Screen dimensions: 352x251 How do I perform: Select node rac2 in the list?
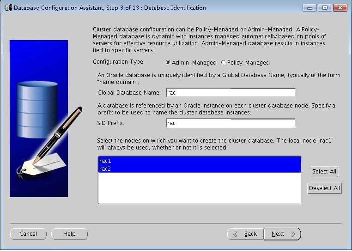pyautogui.click(x=200, y=169)
